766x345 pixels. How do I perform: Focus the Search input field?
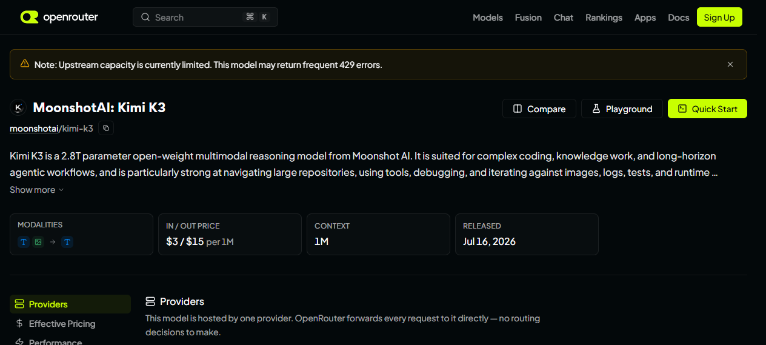[x=205, y=17]
